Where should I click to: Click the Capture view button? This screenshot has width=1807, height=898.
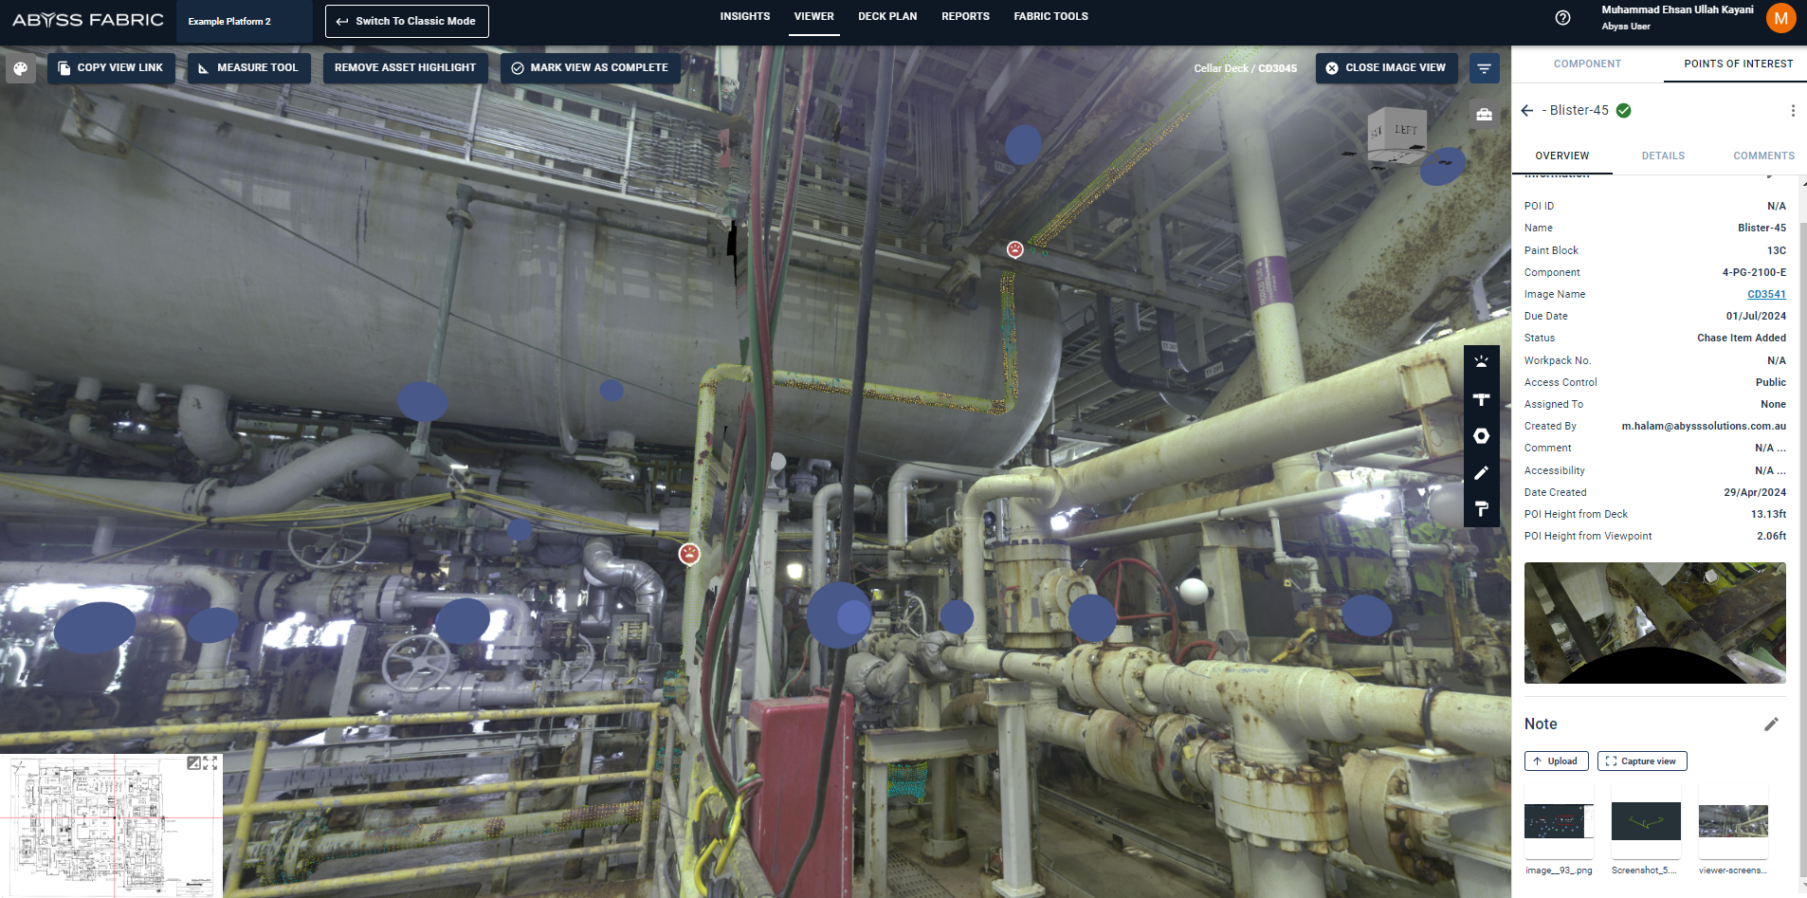[1641, 761]
